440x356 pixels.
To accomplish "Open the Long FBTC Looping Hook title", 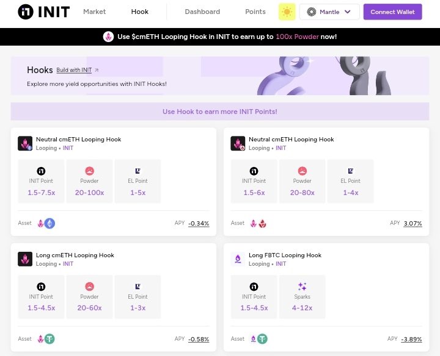I will tap(285, 255).
